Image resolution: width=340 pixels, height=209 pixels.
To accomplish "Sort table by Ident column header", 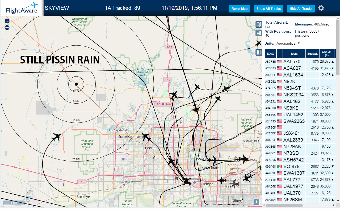I will pyautogui.click(x=294, y=54).
